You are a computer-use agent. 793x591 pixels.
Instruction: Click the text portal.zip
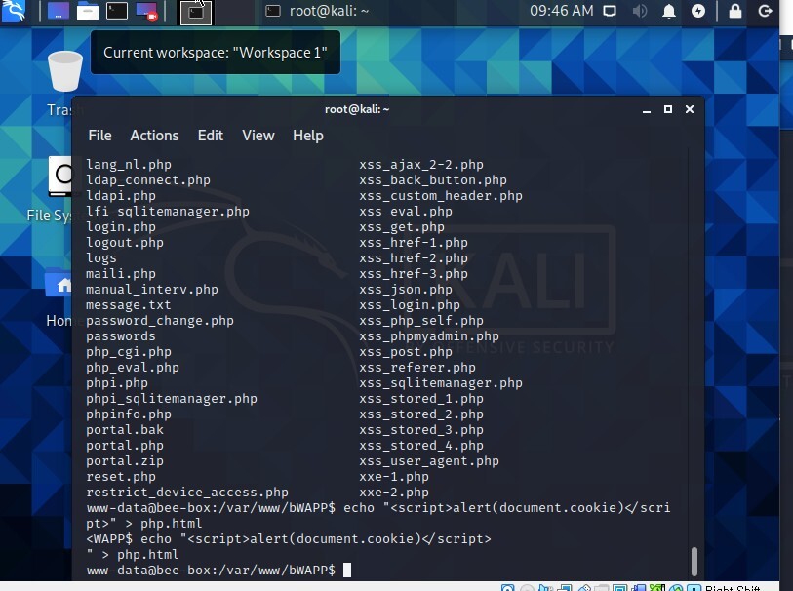(x=125, y=461)
